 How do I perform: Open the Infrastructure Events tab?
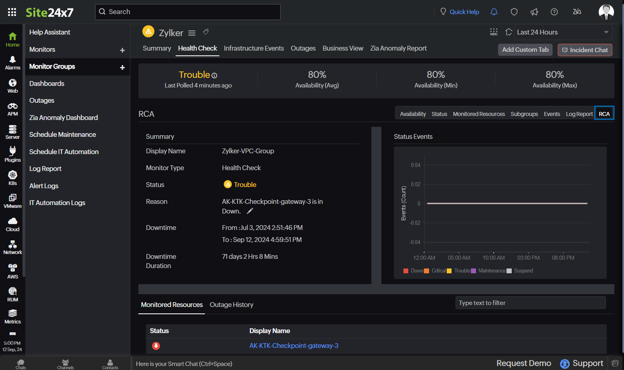[x=253, y=49]
